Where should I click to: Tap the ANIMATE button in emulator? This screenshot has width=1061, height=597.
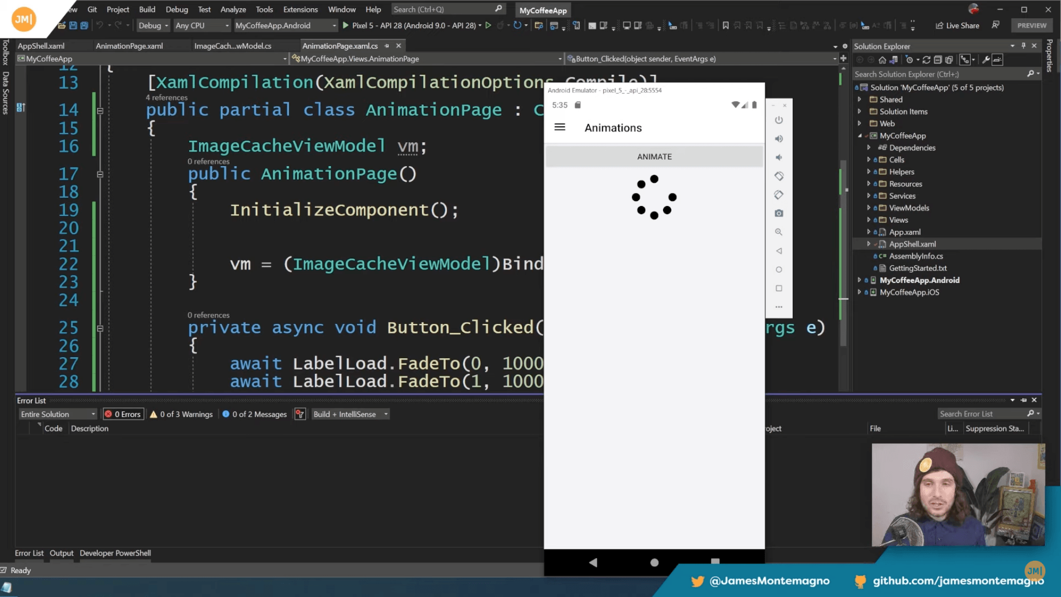pyautogui.click(x=654, y=156)
